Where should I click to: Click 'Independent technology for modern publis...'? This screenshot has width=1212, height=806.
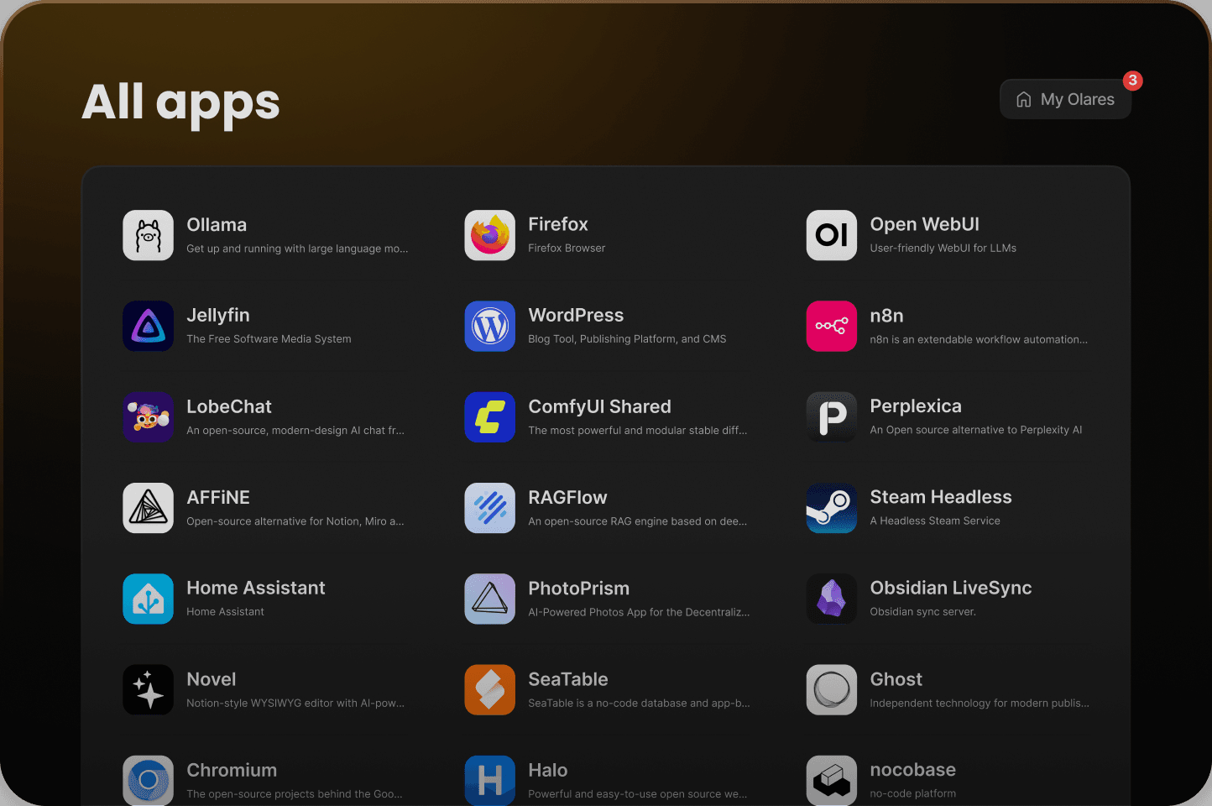tap(980, 703)
